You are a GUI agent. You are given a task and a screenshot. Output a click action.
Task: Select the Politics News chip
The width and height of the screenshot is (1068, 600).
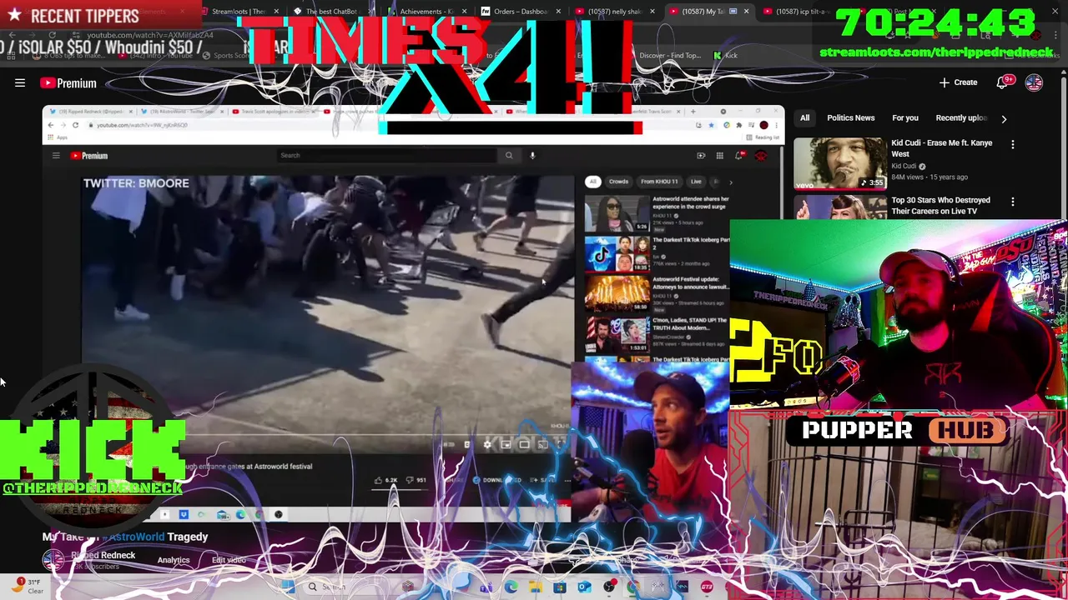(850, 118)
